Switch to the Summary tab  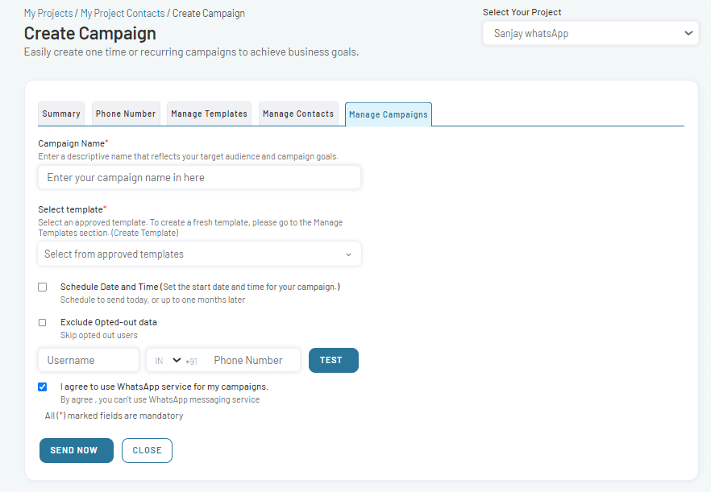[61, 114]
